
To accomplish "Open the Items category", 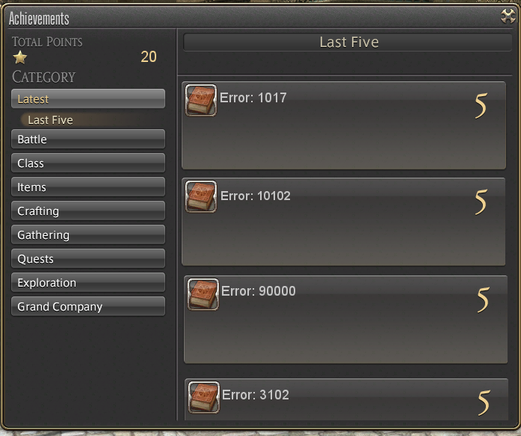I will tap(88, 187).
